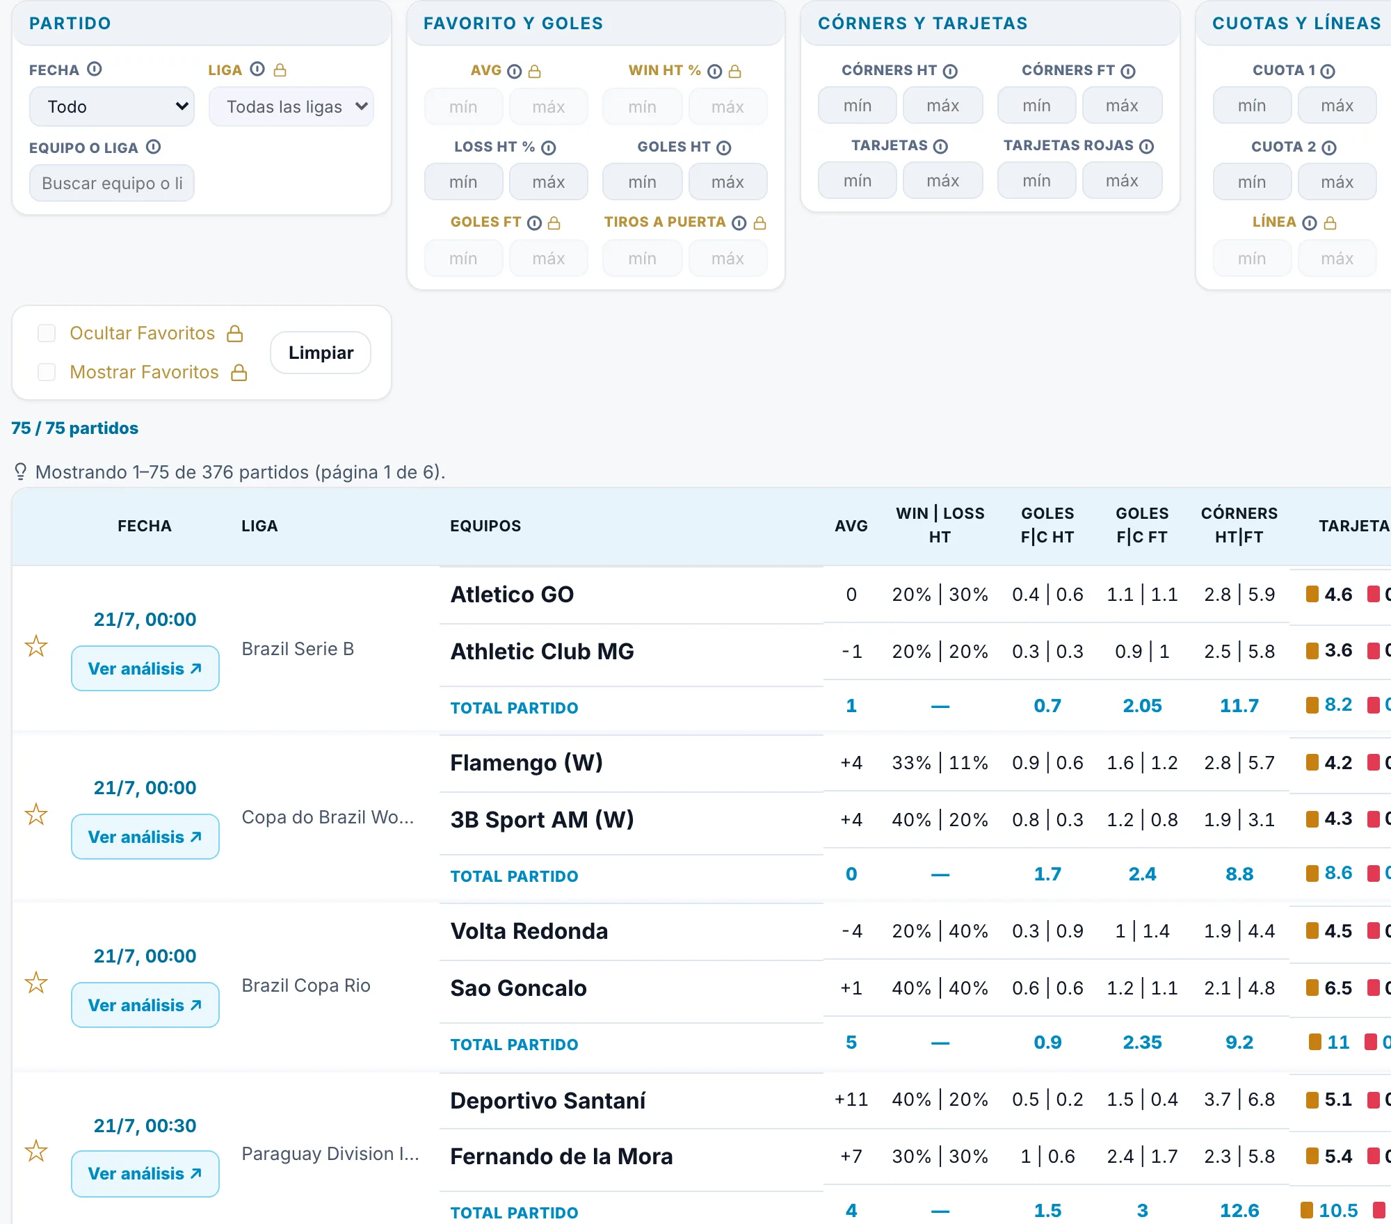Click the LOSS HT % máx field
Screen dimensions: 1391x1224
(549, 182)
